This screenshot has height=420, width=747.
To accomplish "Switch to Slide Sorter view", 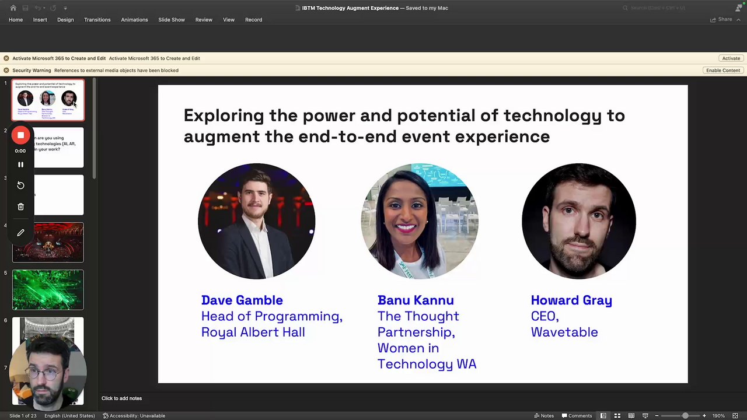I will coord(617,416).
